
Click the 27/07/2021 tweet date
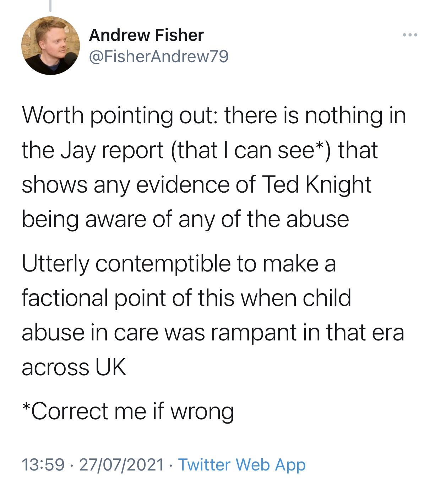(x=121, y=465)
